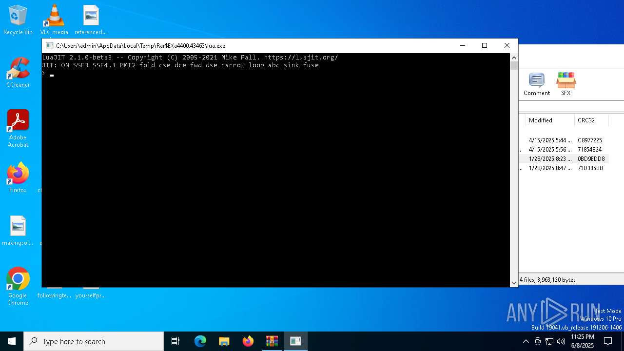The image size is (624, 351).
Task: Open Task View on the taskbar
Action: pyautogui.click(x=175, y=341)
